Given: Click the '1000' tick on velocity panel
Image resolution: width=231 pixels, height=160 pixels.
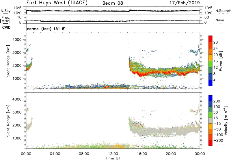Looking at the screenshot, I should (x=17, y=138).
